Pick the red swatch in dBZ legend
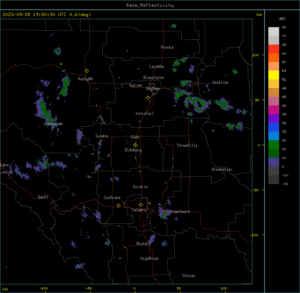The image size is (300, 293). [x=274, y=49]
